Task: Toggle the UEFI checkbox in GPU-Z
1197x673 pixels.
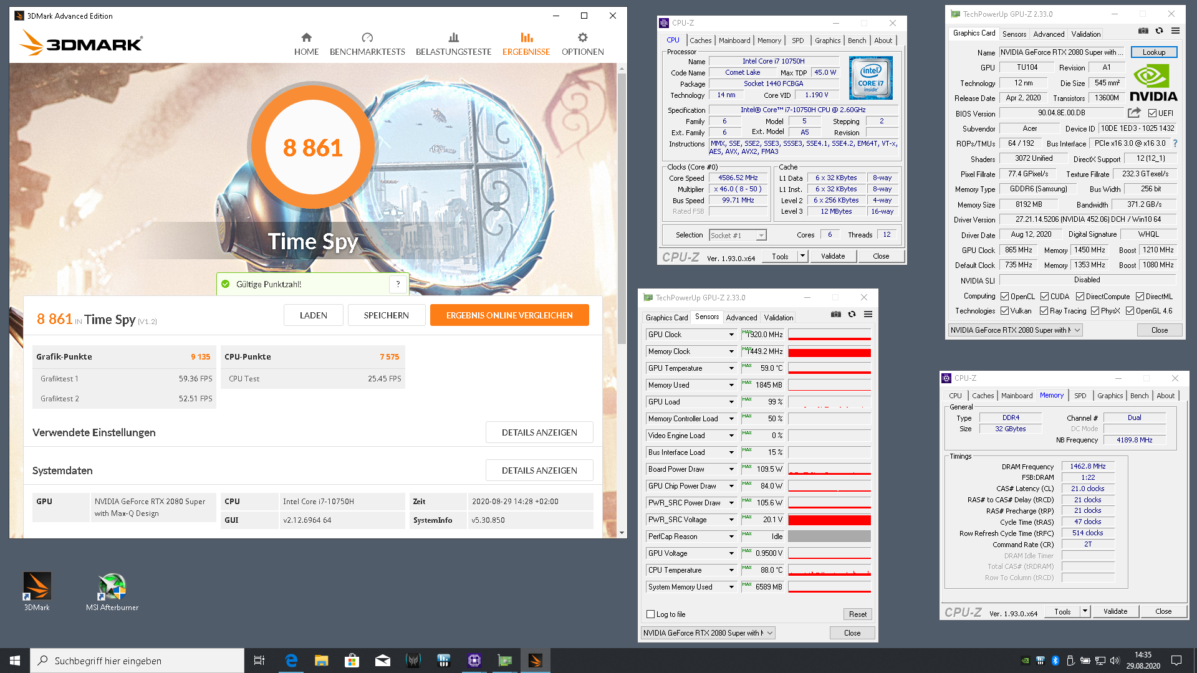Action: [x=1152, y=113]
